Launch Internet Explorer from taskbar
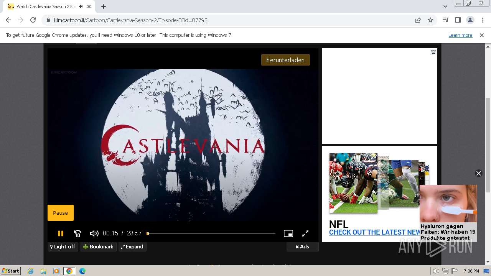 [30, 271]
